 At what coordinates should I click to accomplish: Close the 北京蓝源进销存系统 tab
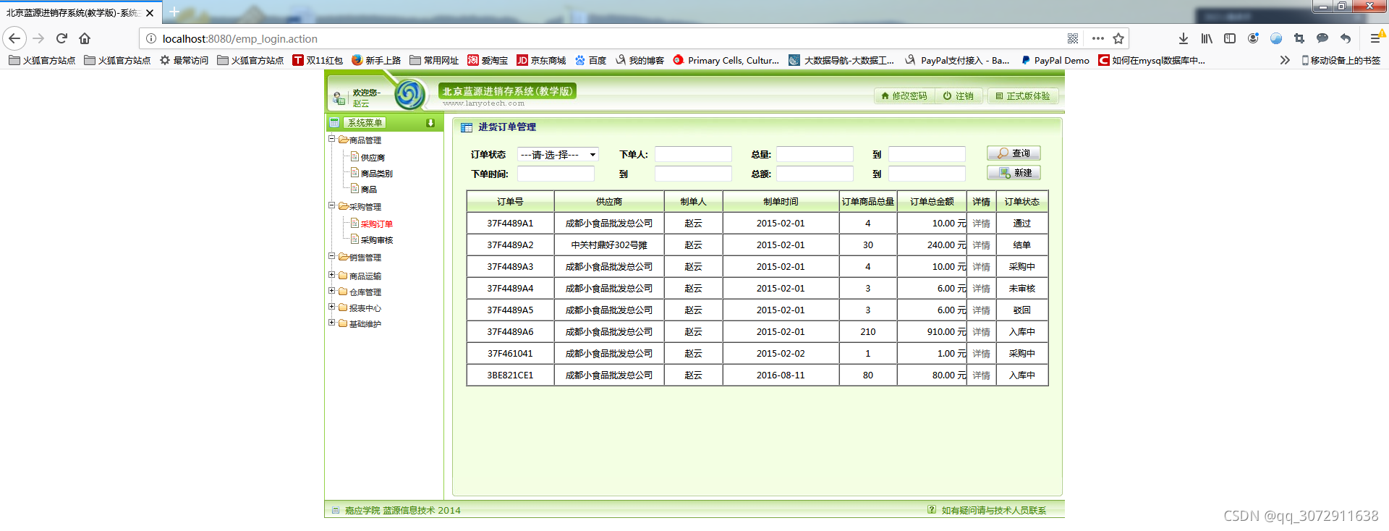[150, 13]
